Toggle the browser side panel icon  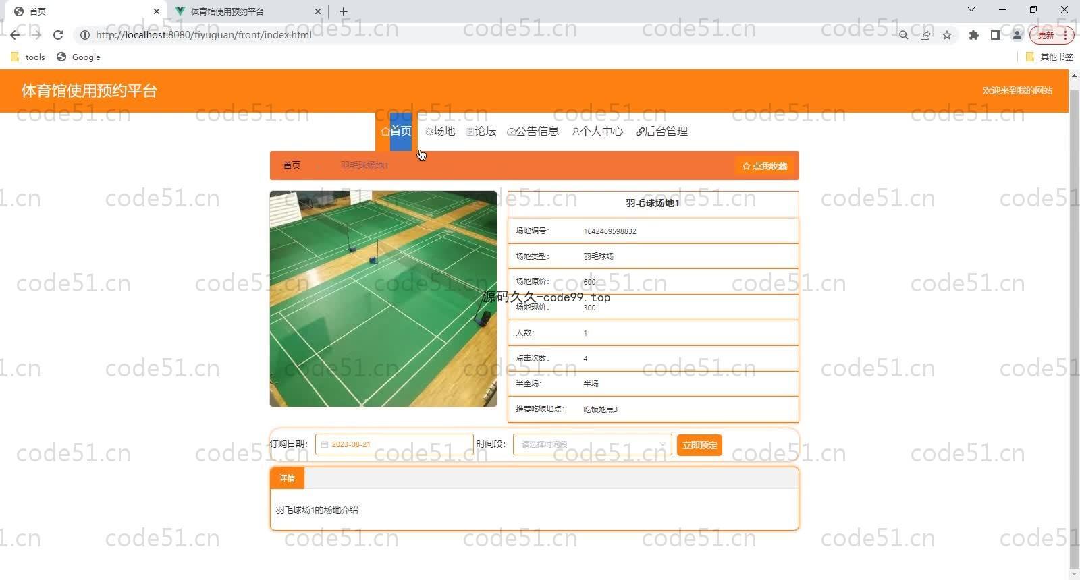(995, 35)
